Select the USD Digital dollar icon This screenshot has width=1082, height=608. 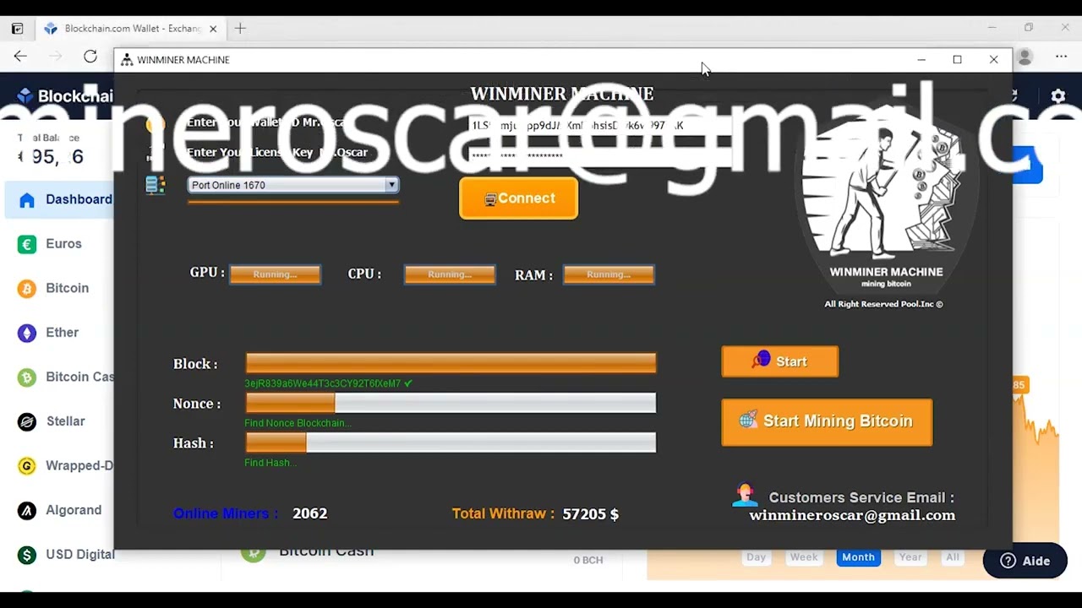click(27, 555)
